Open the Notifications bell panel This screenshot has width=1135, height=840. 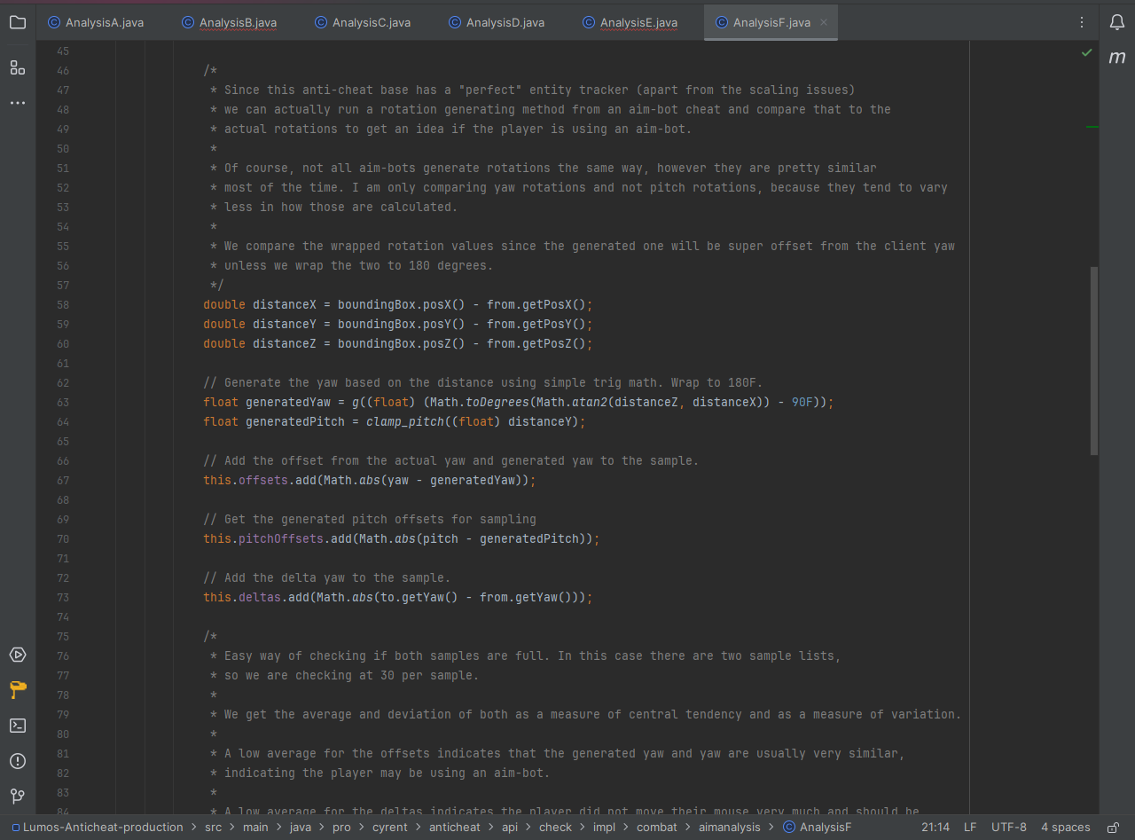[x=1117, y=22]
